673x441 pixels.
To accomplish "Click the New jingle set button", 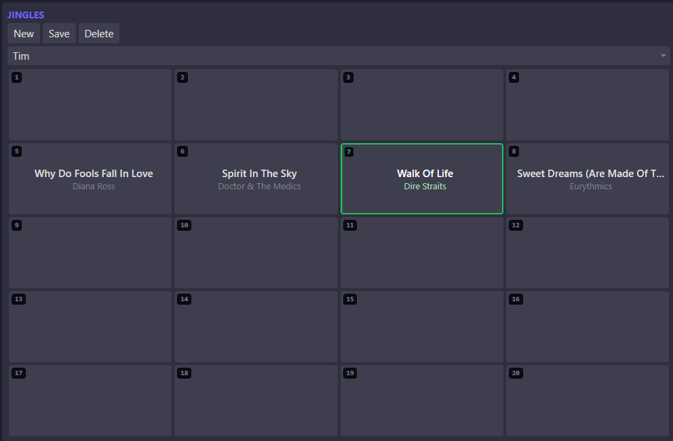I will click(x=24, y=34).
